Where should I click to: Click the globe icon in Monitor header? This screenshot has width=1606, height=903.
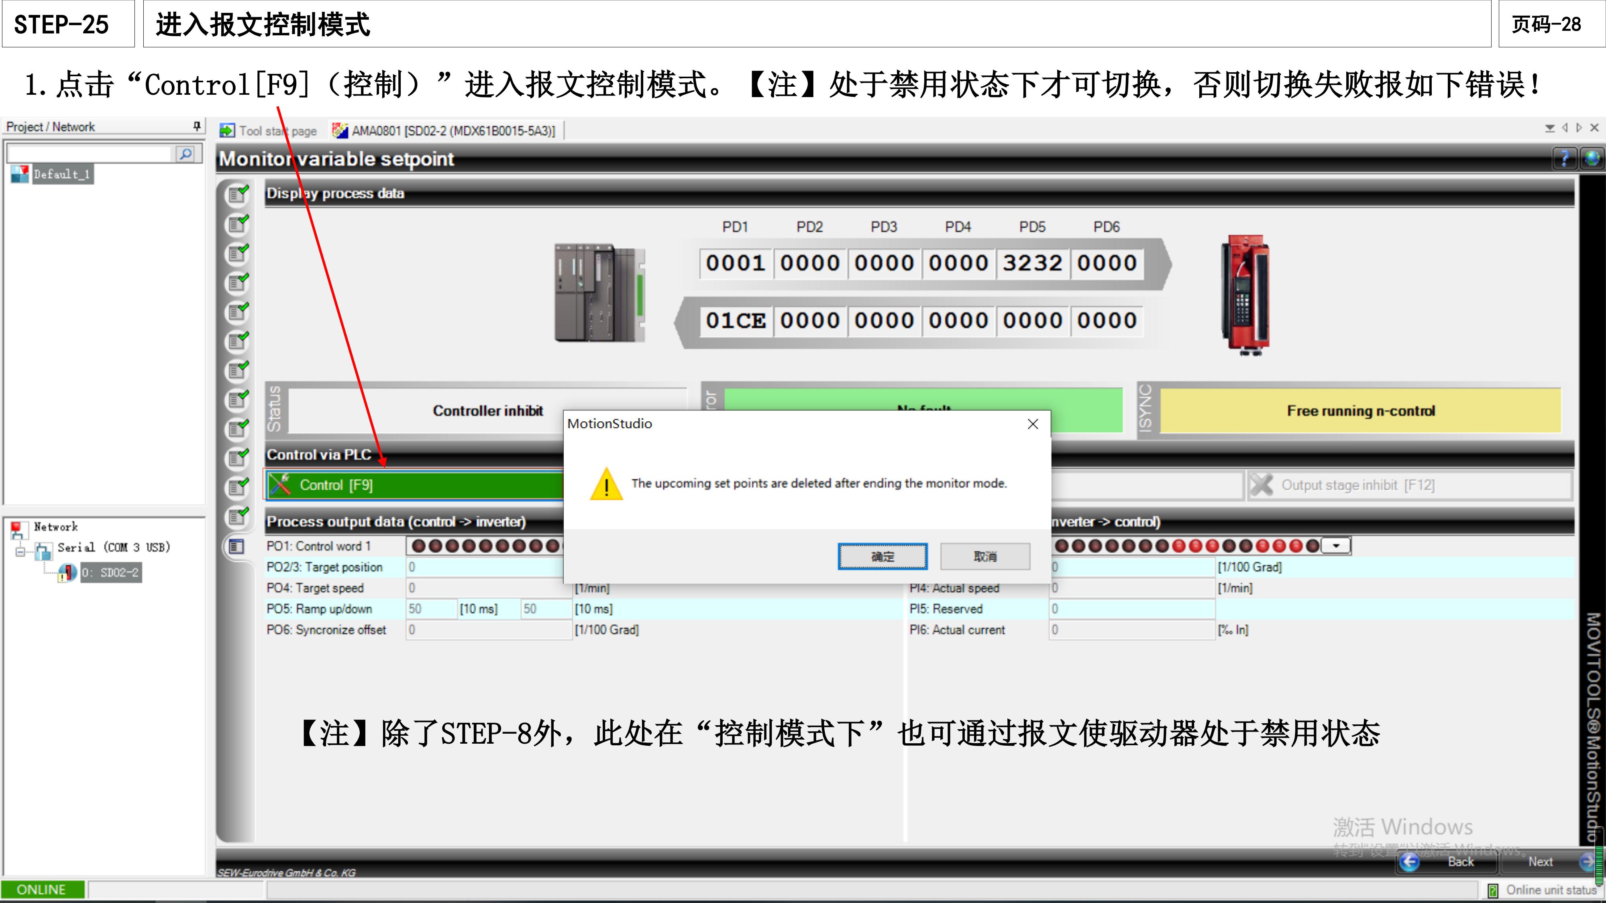point(1592,158)
